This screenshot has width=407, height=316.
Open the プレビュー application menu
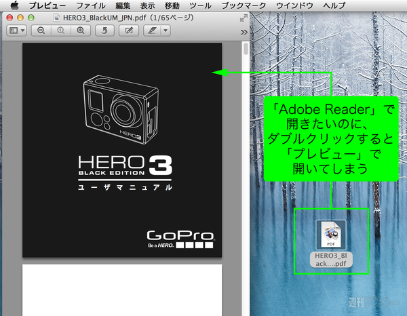tap(47, 5)
